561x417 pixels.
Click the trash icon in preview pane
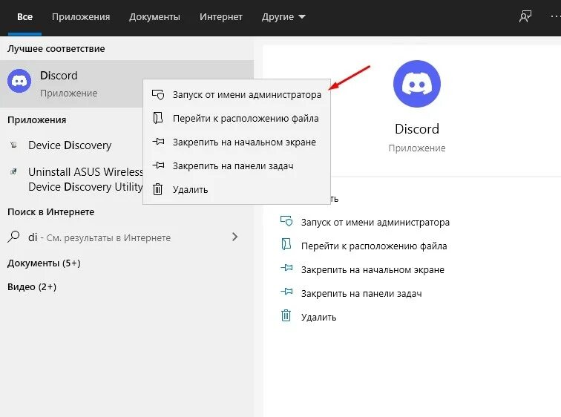[286, 315]
